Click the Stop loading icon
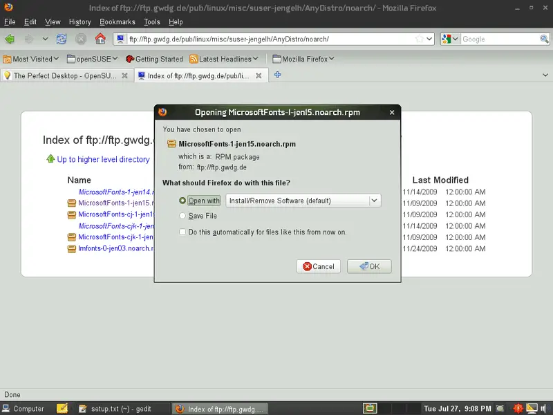This screenshot has height=415, width=553. click(x=81, y=39)
